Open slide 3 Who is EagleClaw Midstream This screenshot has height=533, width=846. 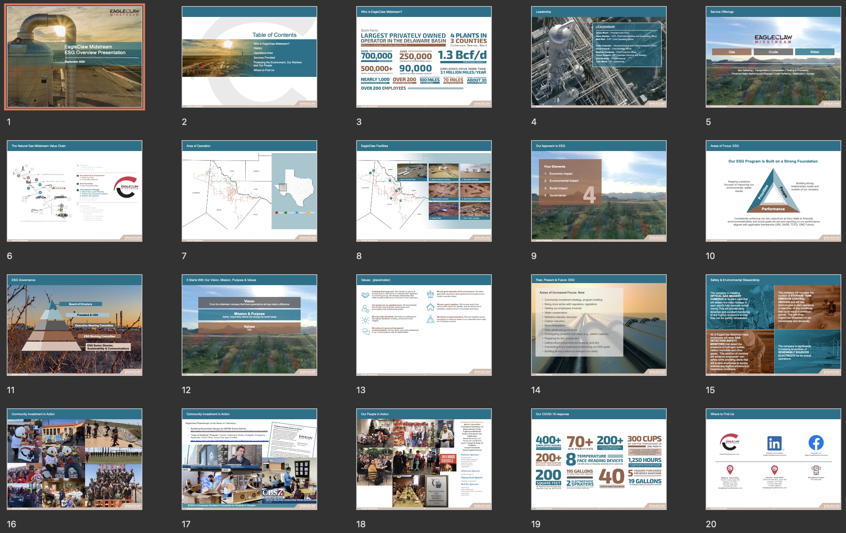424,57
